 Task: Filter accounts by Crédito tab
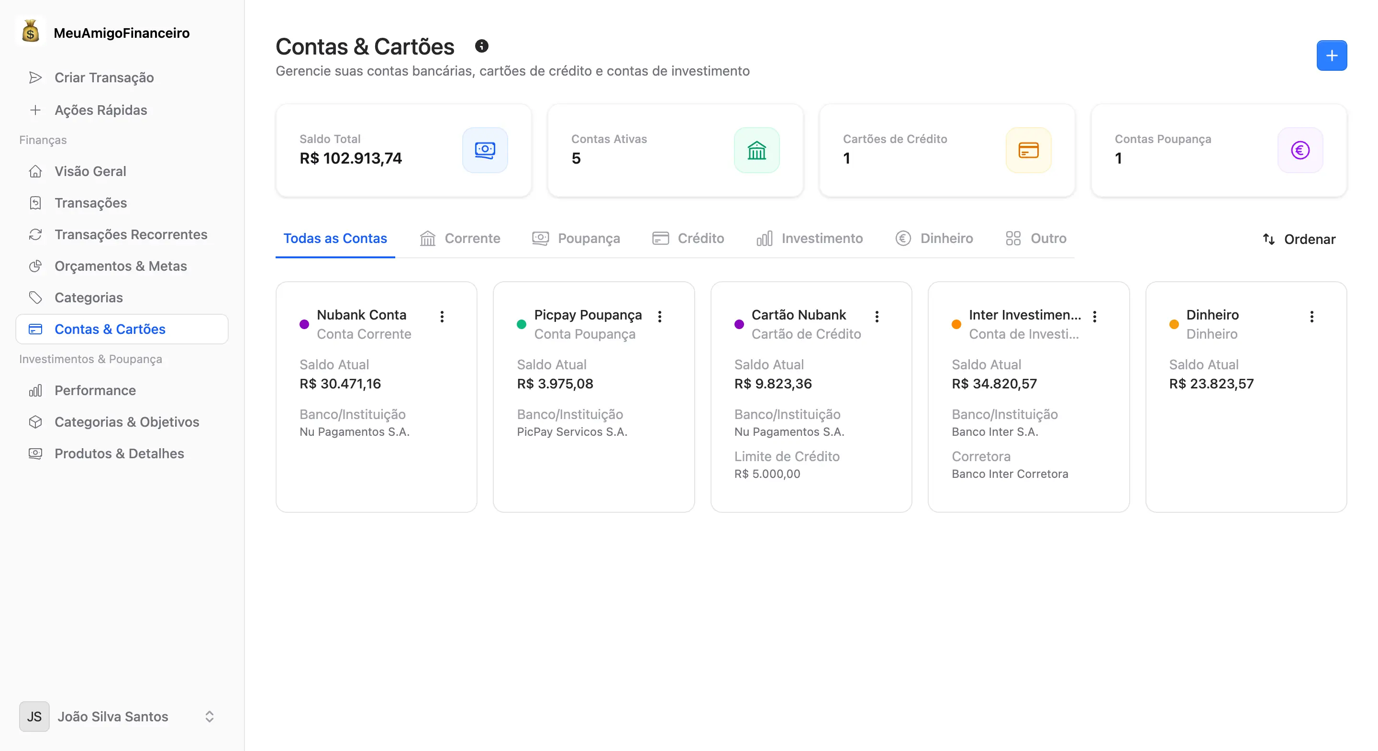pos(688,239)
